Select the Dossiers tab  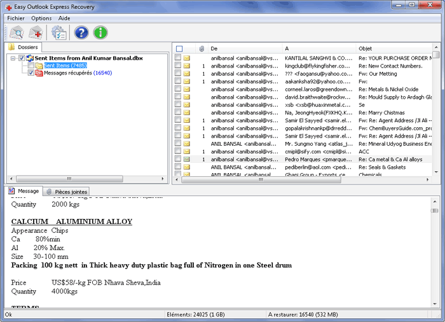[x=24, y=47]
